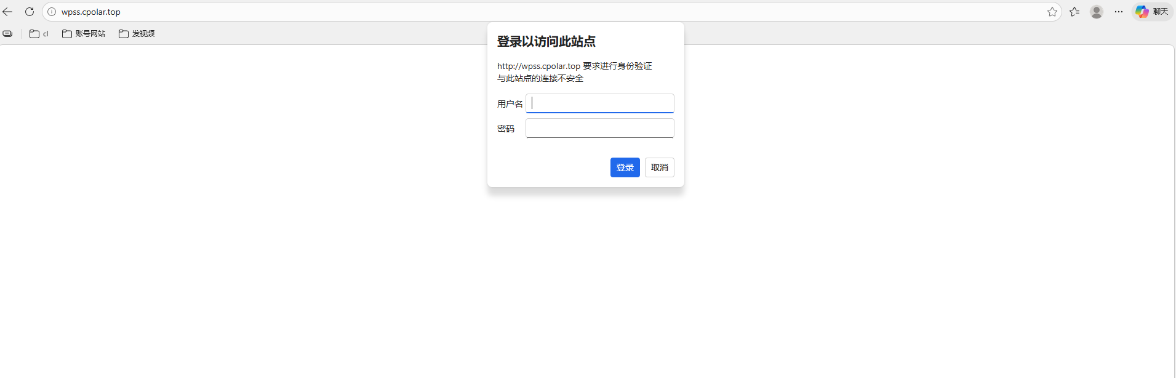
Task: Open the site information icon beside the URL
Action: click(52, 12)
